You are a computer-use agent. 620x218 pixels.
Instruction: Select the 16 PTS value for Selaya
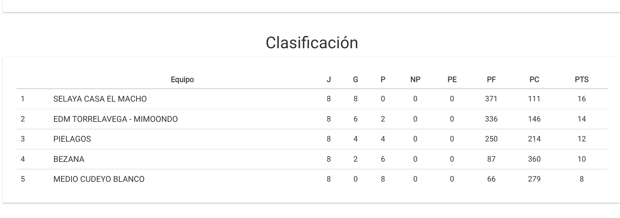tap(581, 99)
